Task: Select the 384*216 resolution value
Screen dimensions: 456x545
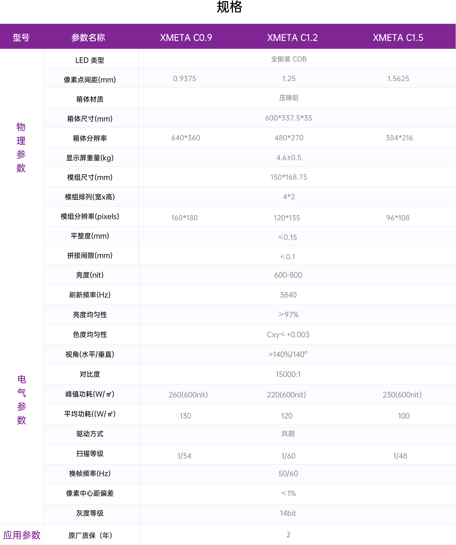Action: coord(399,138)
